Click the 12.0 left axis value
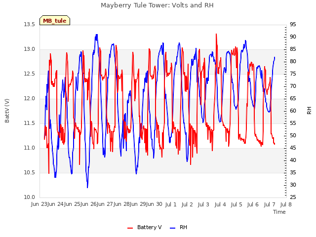The width and height of the screenshot is (316, 237). coord(30,99)
